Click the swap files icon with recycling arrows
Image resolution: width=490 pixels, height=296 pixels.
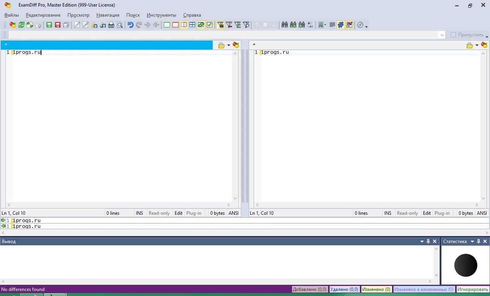pos(30,25)
